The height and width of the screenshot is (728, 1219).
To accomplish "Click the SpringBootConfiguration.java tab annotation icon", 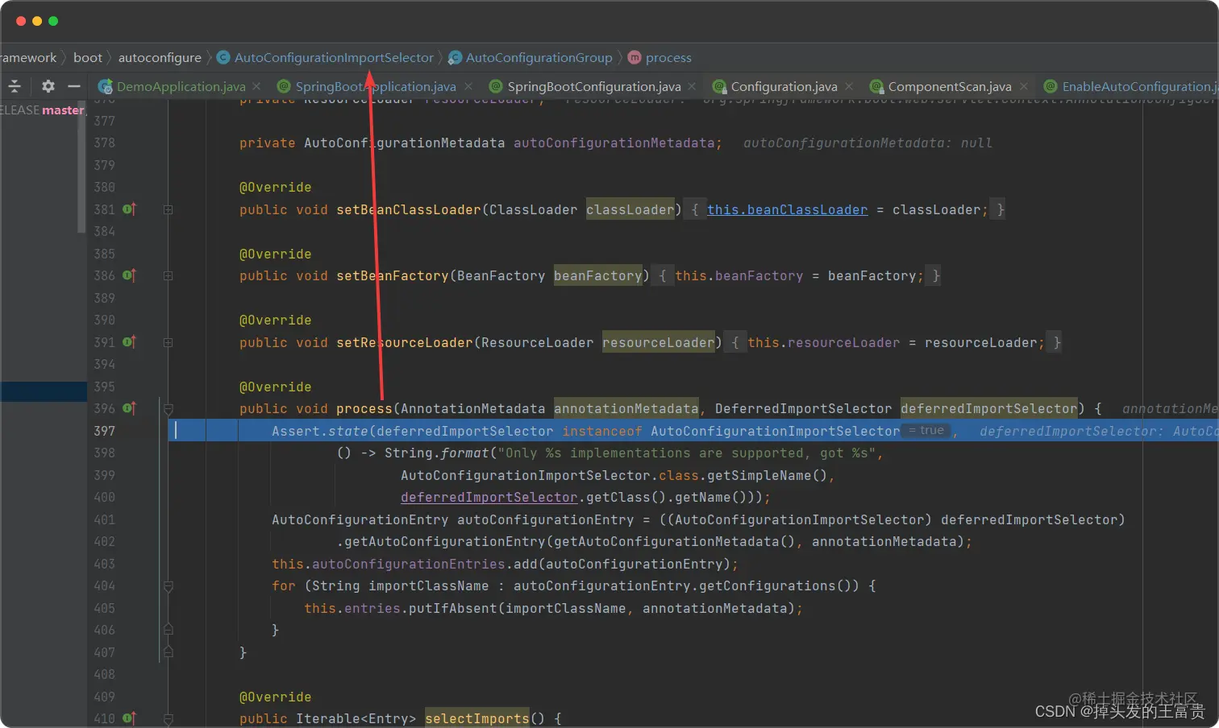I will [x=496, y=86].
